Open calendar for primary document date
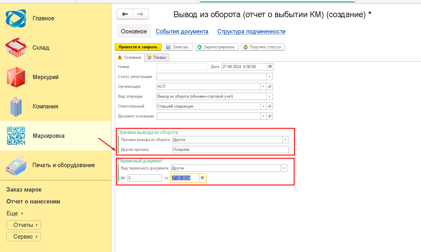 (x=203, y=178)
